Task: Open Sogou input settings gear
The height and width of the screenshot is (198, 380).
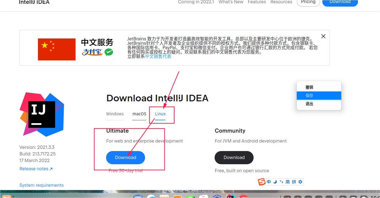Action: 300,182
